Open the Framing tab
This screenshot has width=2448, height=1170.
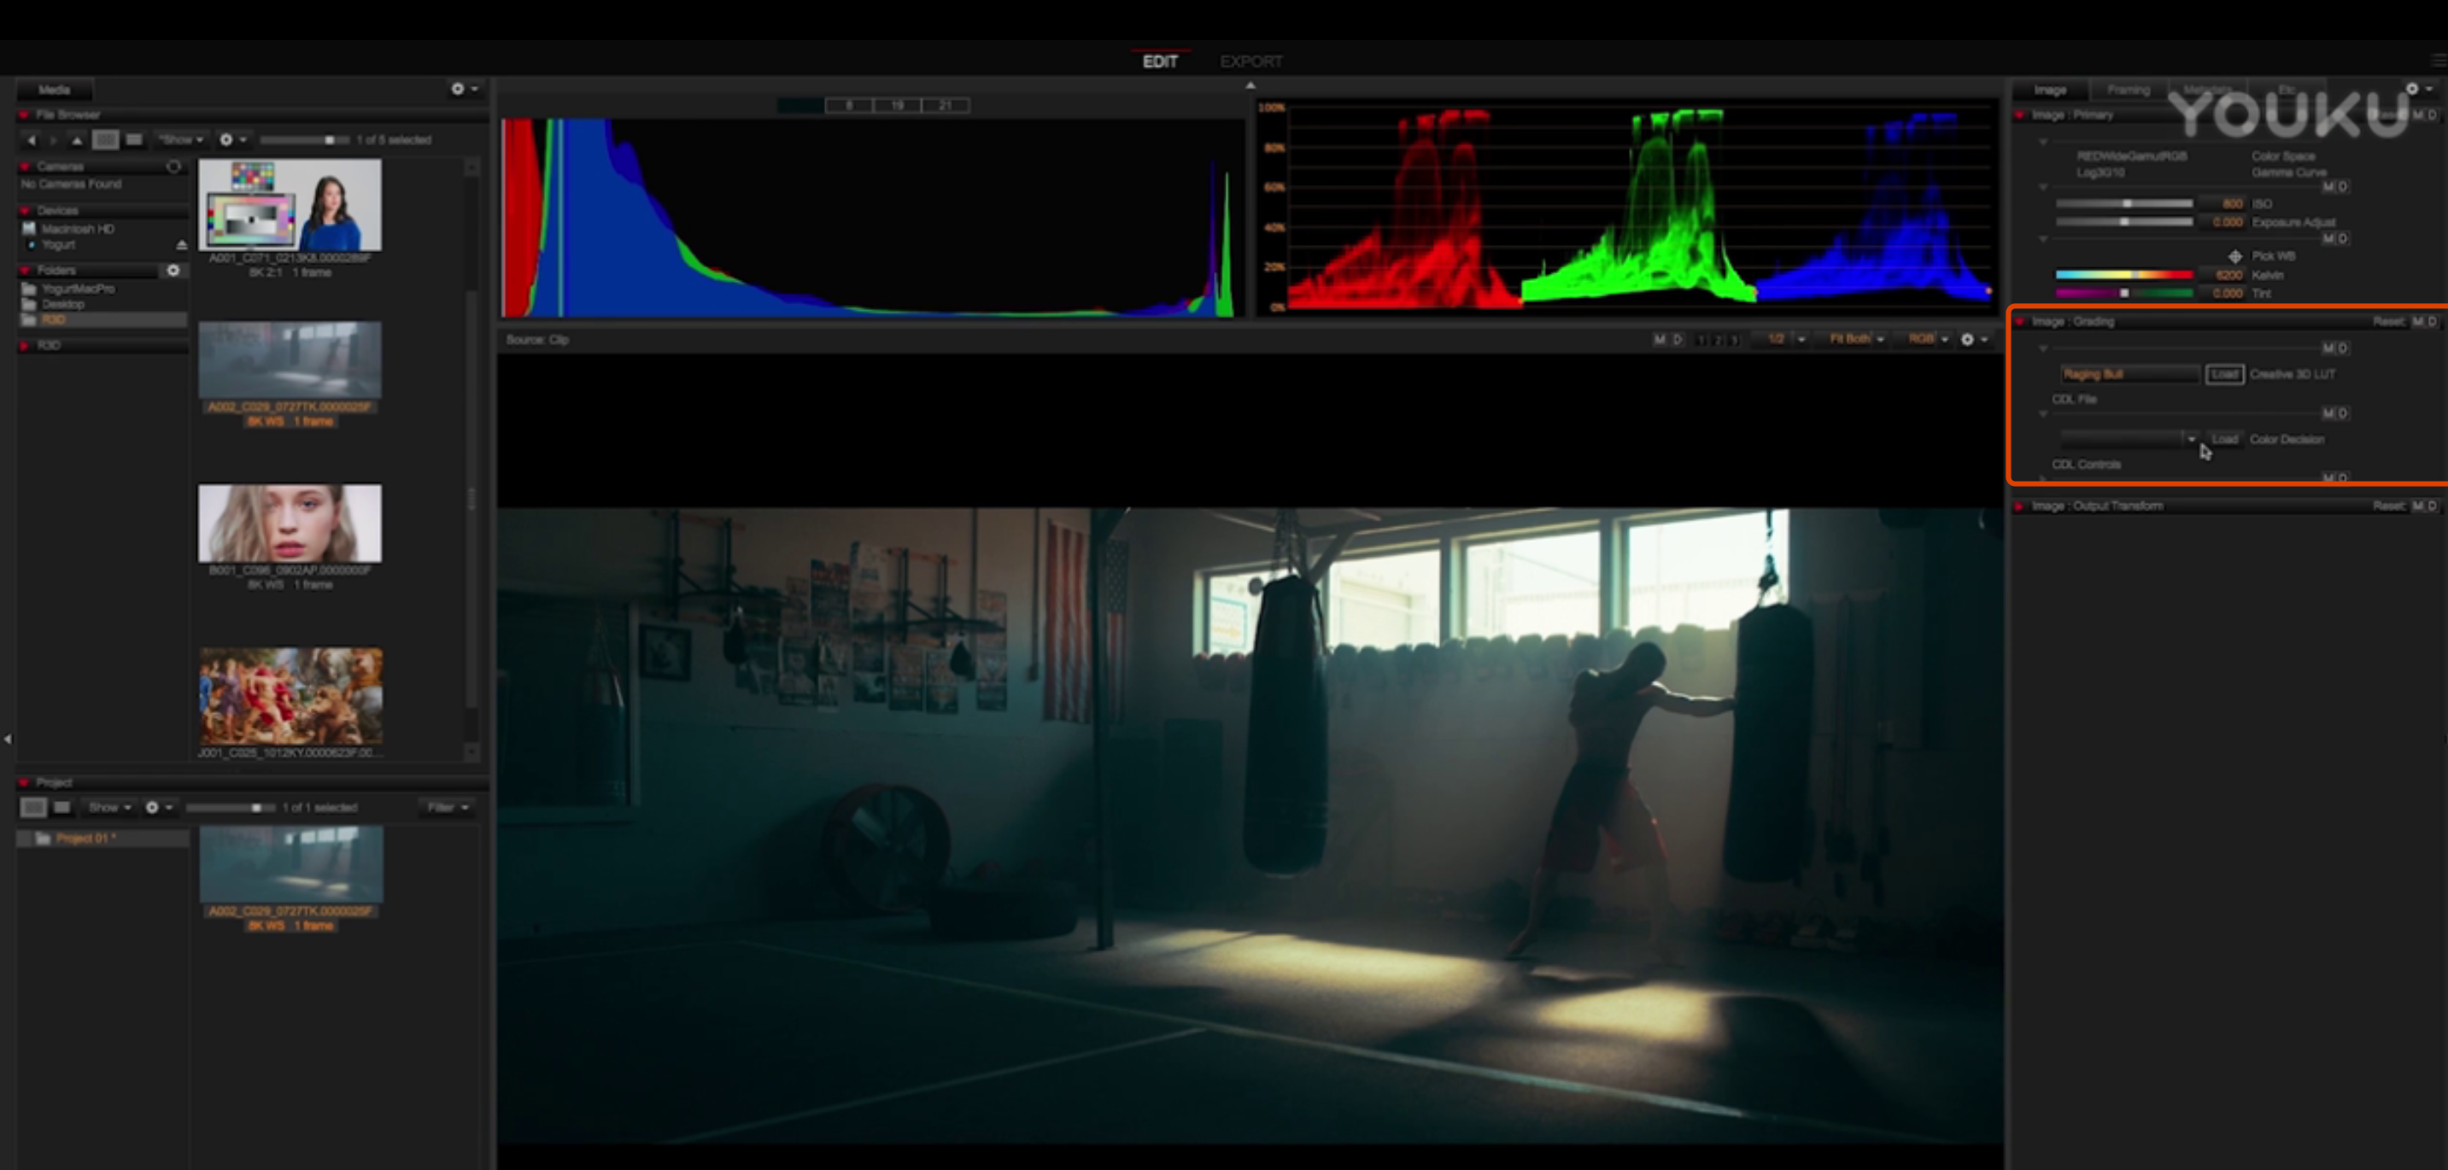(2128, 91)
